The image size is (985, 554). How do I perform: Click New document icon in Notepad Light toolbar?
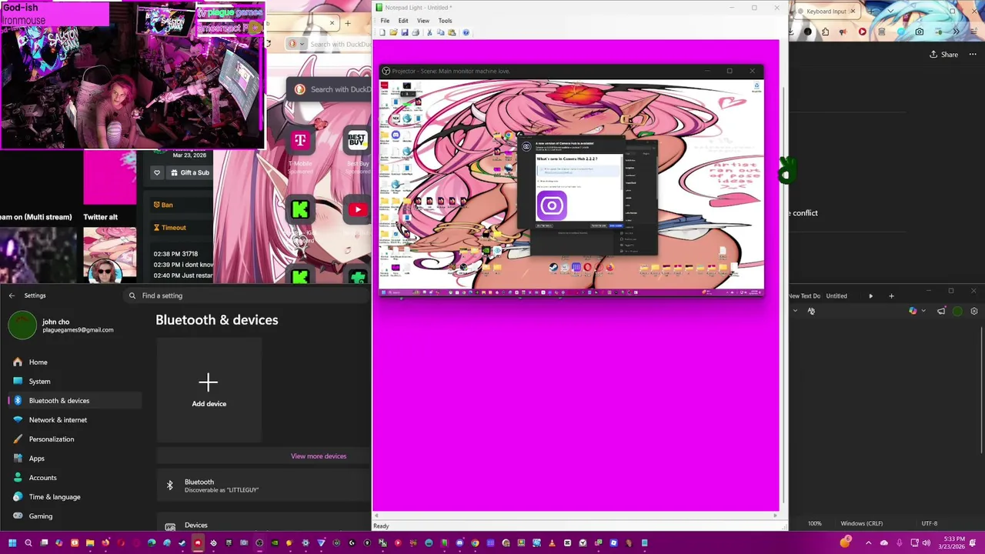[382, 32]
